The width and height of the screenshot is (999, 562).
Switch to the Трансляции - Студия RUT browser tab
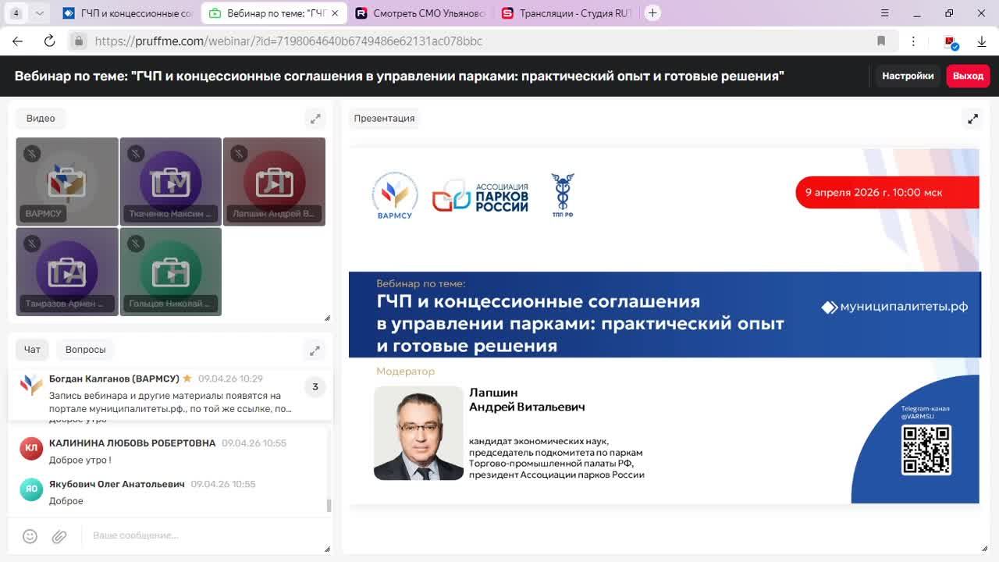[x=567, y=13]
